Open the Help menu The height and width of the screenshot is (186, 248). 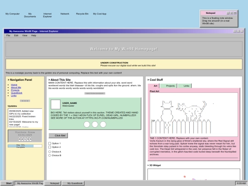point(34,35)
